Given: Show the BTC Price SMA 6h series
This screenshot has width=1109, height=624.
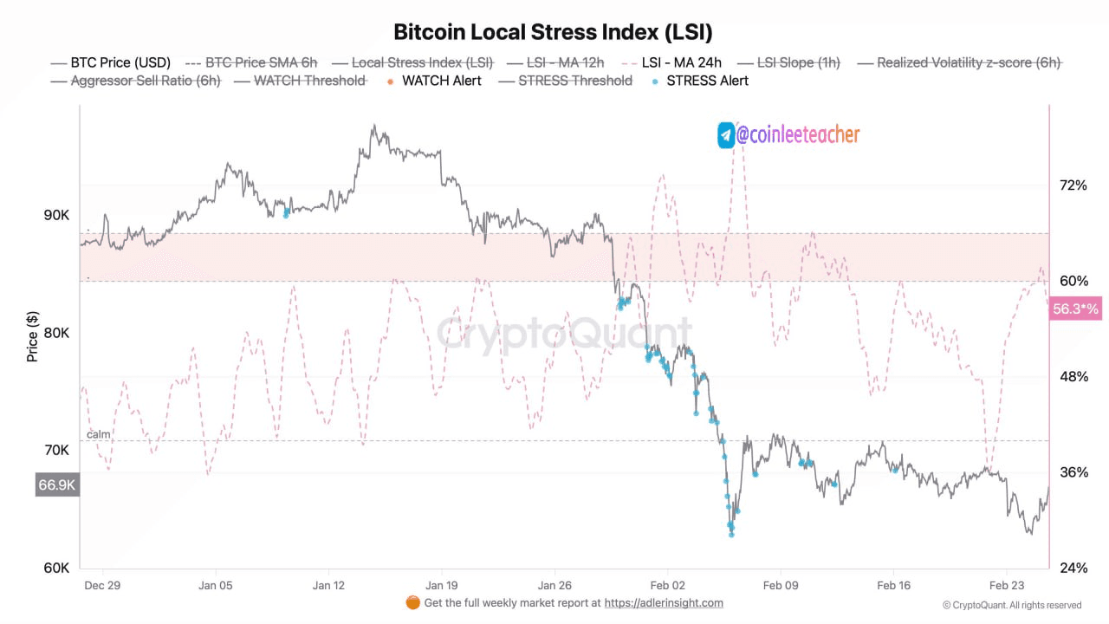Looking at the screenshot, I should click(261, 62).
